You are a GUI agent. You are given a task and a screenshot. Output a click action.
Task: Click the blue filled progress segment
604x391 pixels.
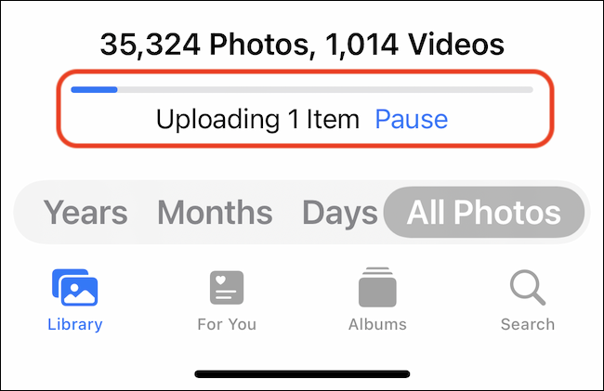click(94, 90)
